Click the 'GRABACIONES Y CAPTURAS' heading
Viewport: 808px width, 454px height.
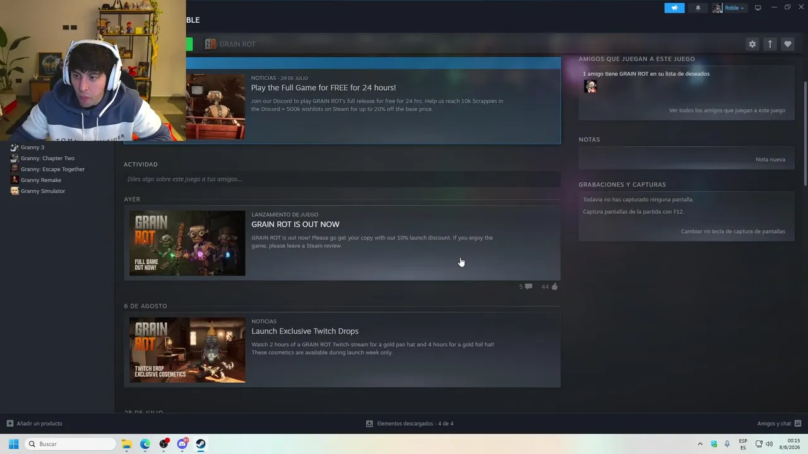click(622, 185)
